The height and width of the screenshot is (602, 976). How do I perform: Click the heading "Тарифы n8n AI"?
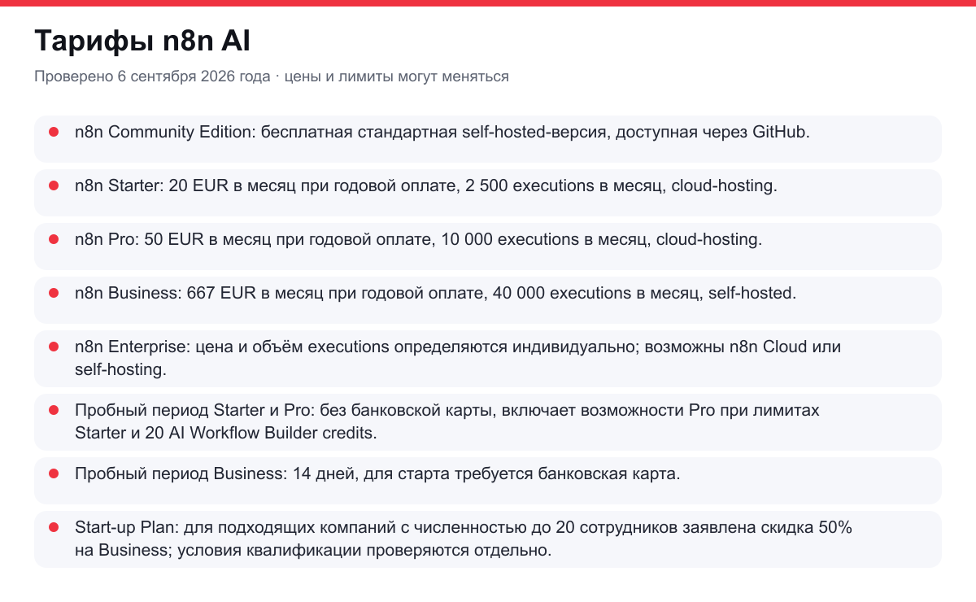click(142, 41)
